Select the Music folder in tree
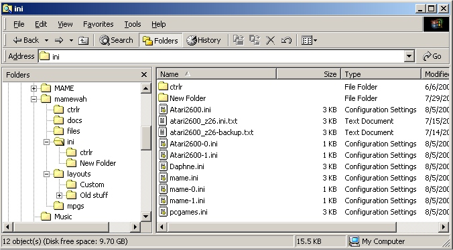This screenshot has height=250, width=453. [x=56, y=217]
